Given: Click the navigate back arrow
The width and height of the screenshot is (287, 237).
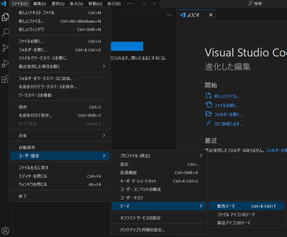Looking at the screenshot, I should click(x=145, y=4).
